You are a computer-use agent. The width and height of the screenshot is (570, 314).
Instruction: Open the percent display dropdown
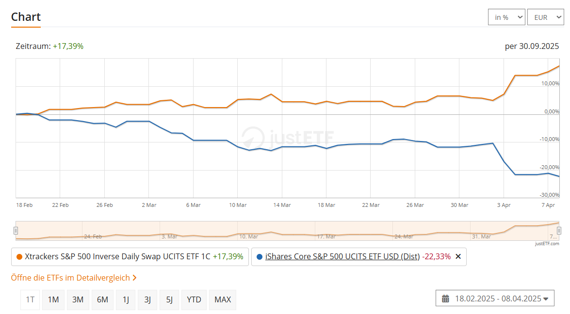click(x=506, y=17)
